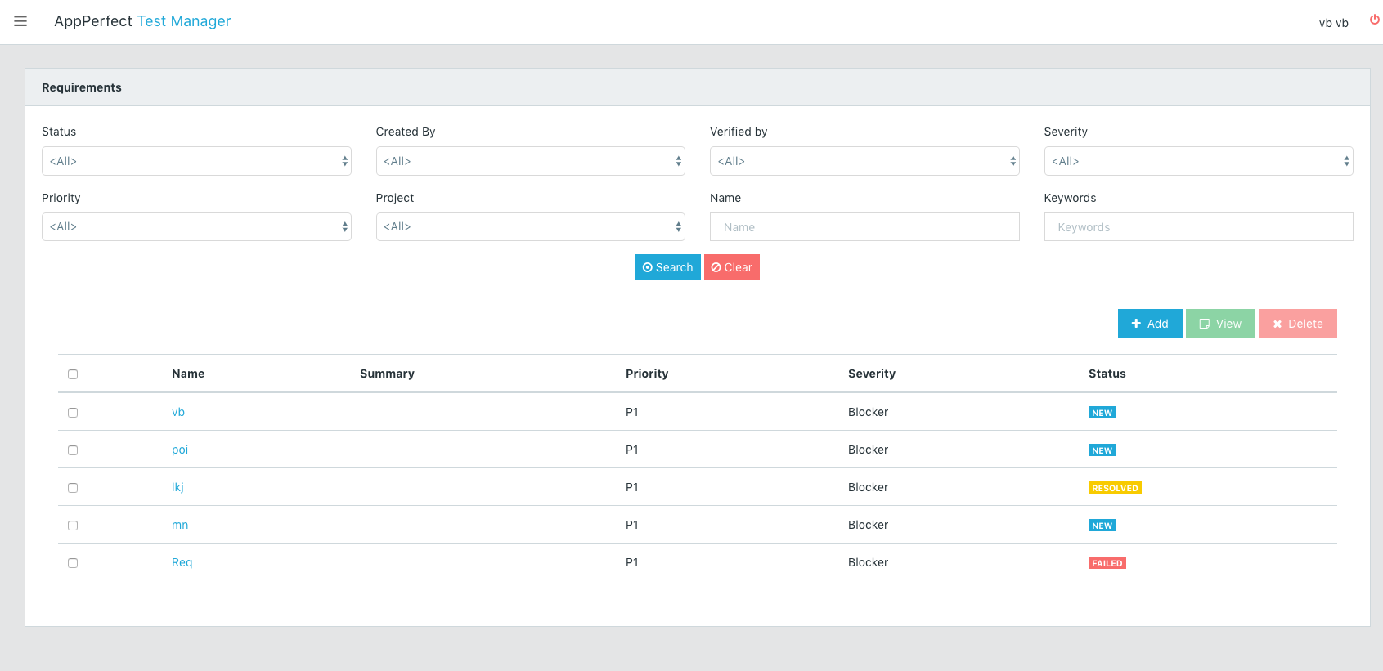Open the Verified by filter dropdown
This screenshot has height=671, width=1383.
tap(864, 161)
